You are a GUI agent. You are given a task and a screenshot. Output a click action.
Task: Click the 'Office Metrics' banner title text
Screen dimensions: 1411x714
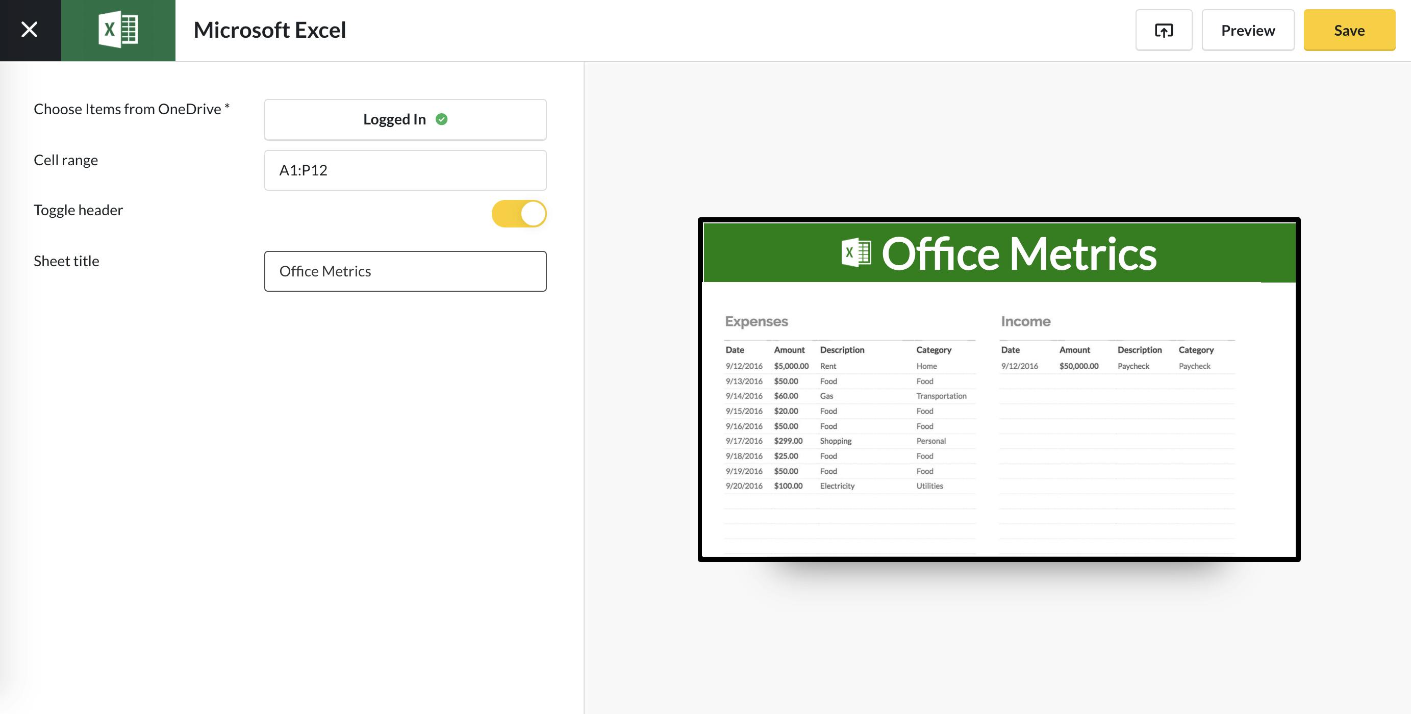pos(1019,253)
